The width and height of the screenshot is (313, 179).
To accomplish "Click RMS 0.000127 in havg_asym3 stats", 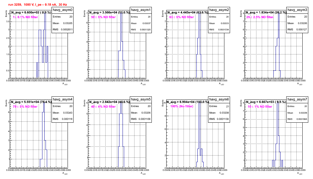I will pyautogui.click(x=297, y=29).
